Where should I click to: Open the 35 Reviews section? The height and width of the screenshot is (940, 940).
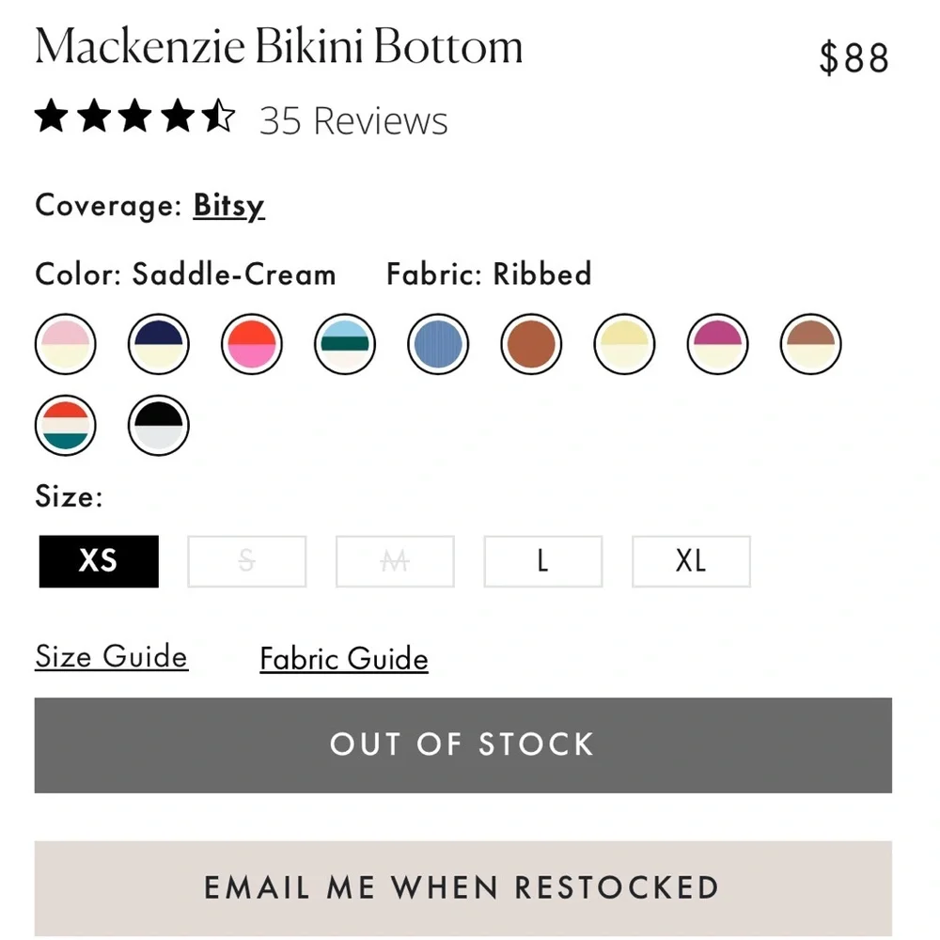coord(353,119)
